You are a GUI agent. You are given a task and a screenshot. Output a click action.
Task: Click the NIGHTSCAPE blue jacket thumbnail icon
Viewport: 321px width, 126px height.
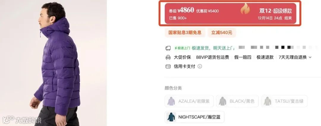coord(171,117)
